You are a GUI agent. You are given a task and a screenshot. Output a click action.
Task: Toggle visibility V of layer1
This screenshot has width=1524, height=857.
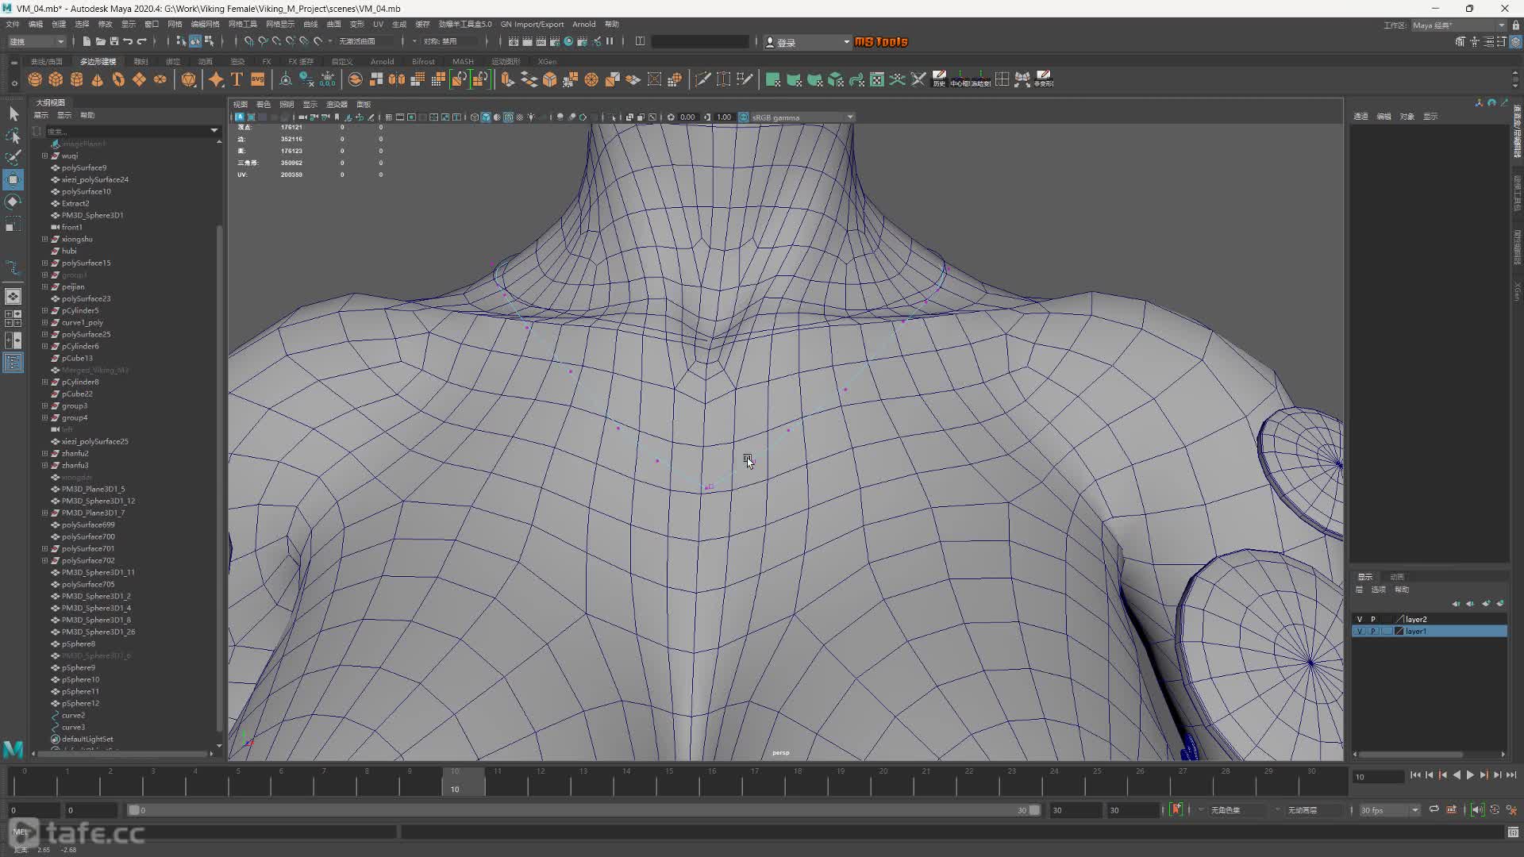point(1360,631)
